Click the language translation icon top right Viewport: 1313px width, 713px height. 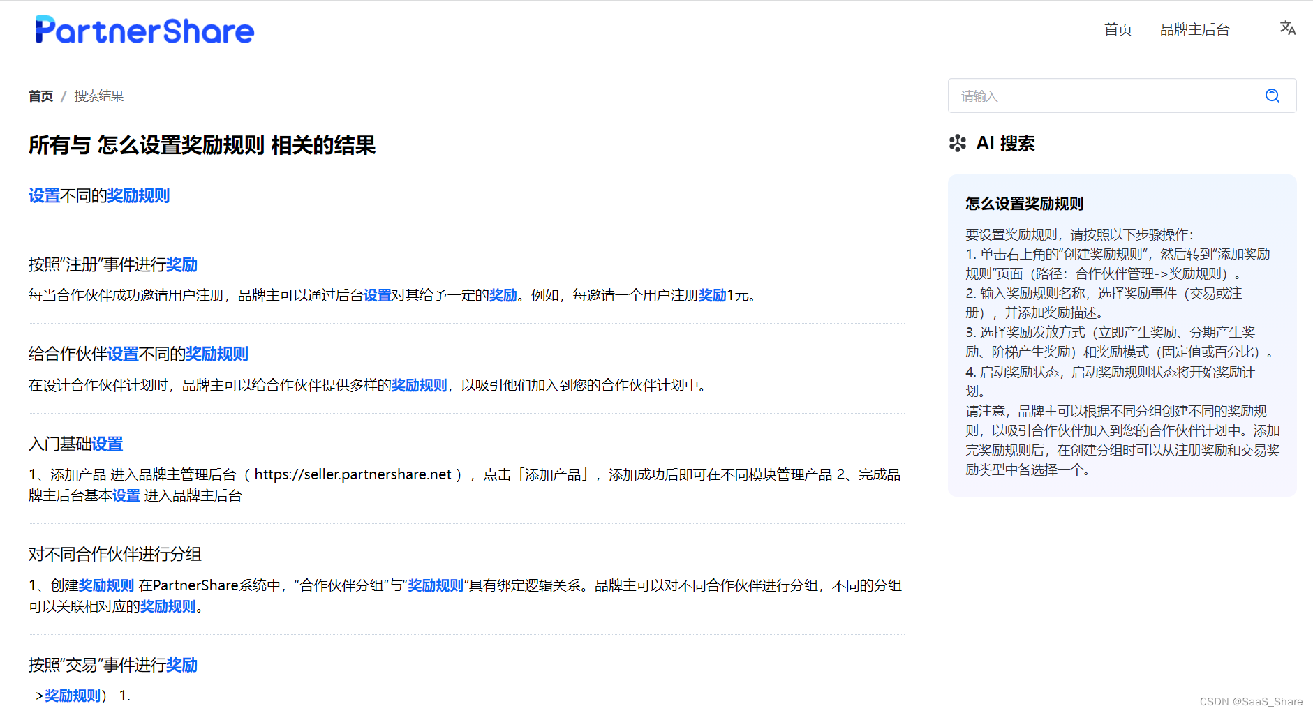pos(1288,28)
